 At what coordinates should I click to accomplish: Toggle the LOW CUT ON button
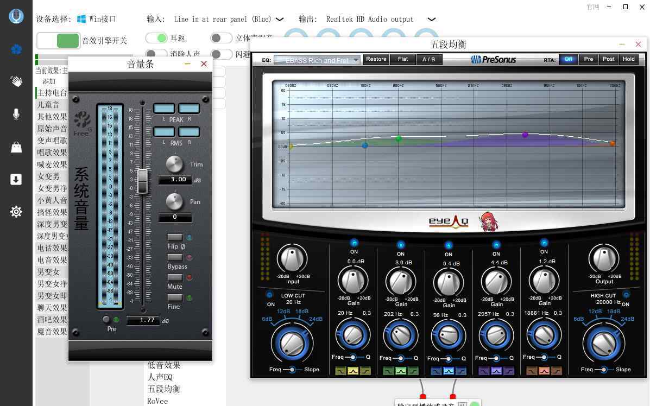coord(269,295)
